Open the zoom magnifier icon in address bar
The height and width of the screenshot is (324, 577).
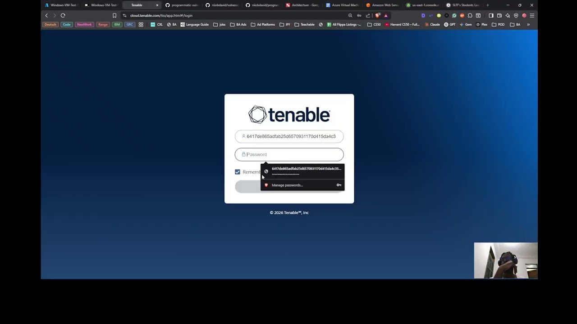(x=350, y=15)
